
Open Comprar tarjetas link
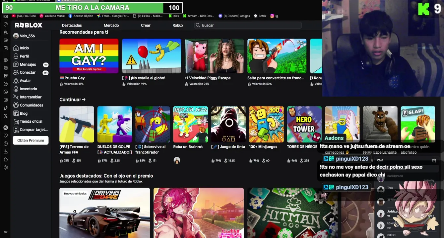pyautogui.click(x=31, y=130)
